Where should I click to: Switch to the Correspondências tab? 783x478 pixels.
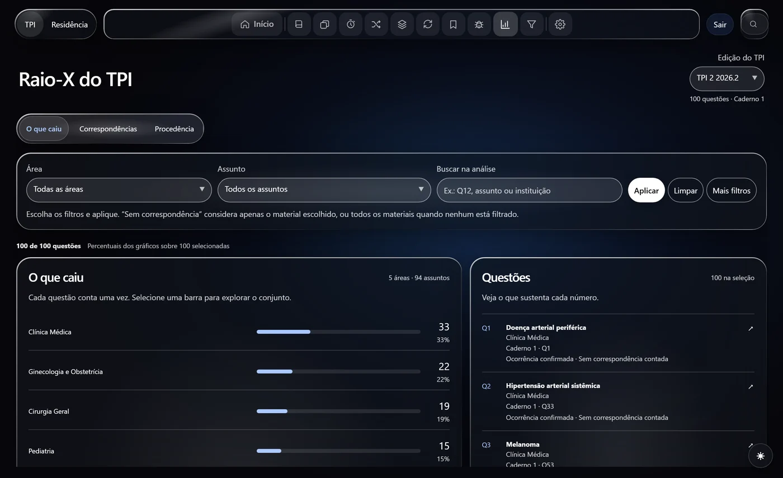click(x=108, y=129)
